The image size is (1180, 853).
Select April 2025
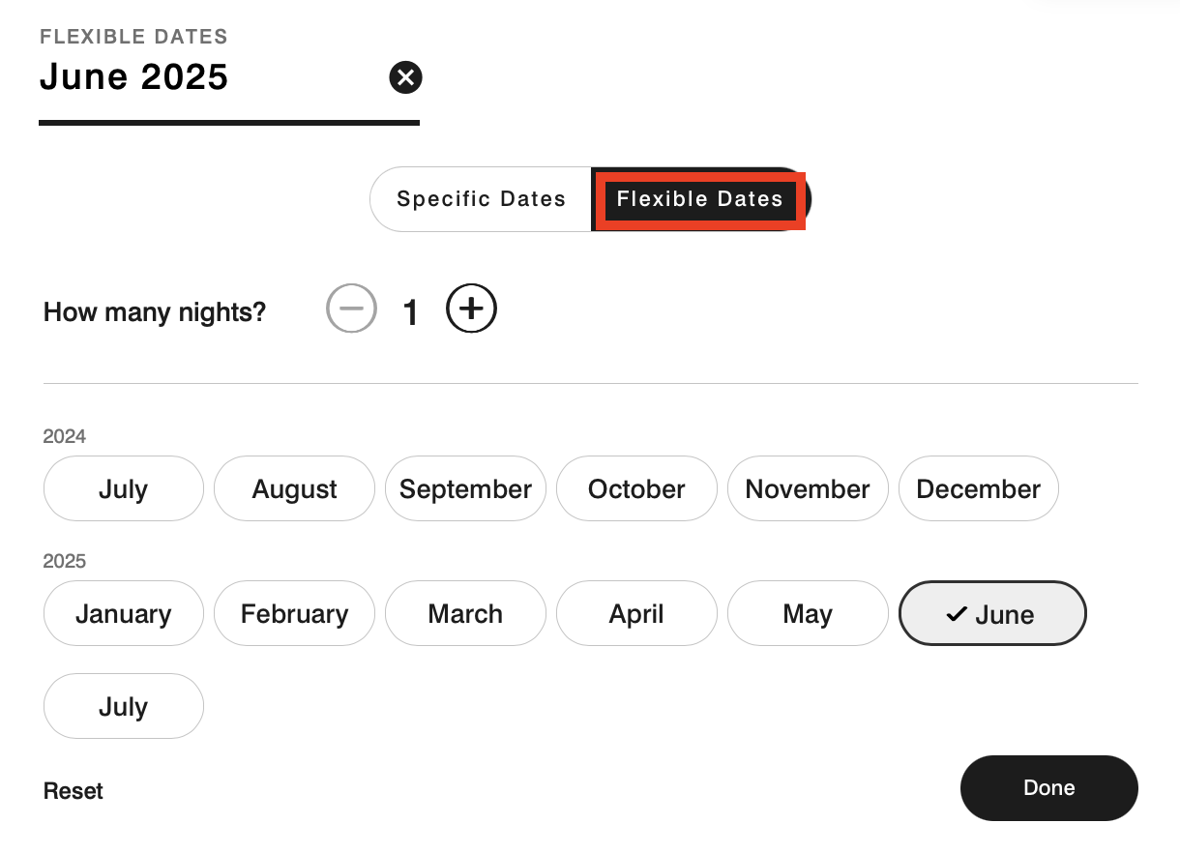coord(636,613)
